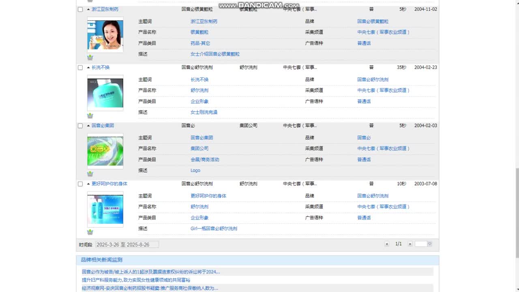Collapse the 回音必集团 row arrow

pyautogui.click(x=88, y=126)
